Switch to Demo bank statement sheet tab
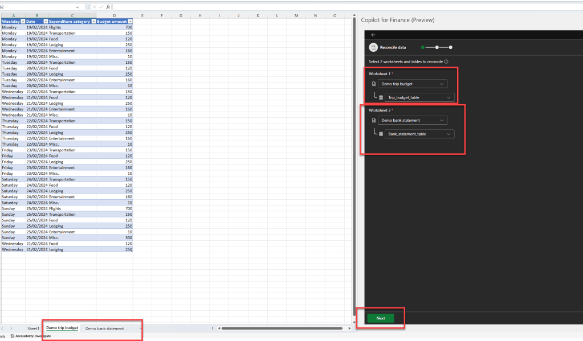This screenshot has width=583, height=341. point(104,328)
